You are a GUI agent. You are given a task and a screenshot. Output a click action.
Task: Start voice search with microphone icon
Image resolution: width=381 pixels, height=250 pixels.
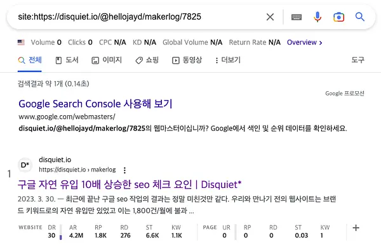[x=317, y=16]
